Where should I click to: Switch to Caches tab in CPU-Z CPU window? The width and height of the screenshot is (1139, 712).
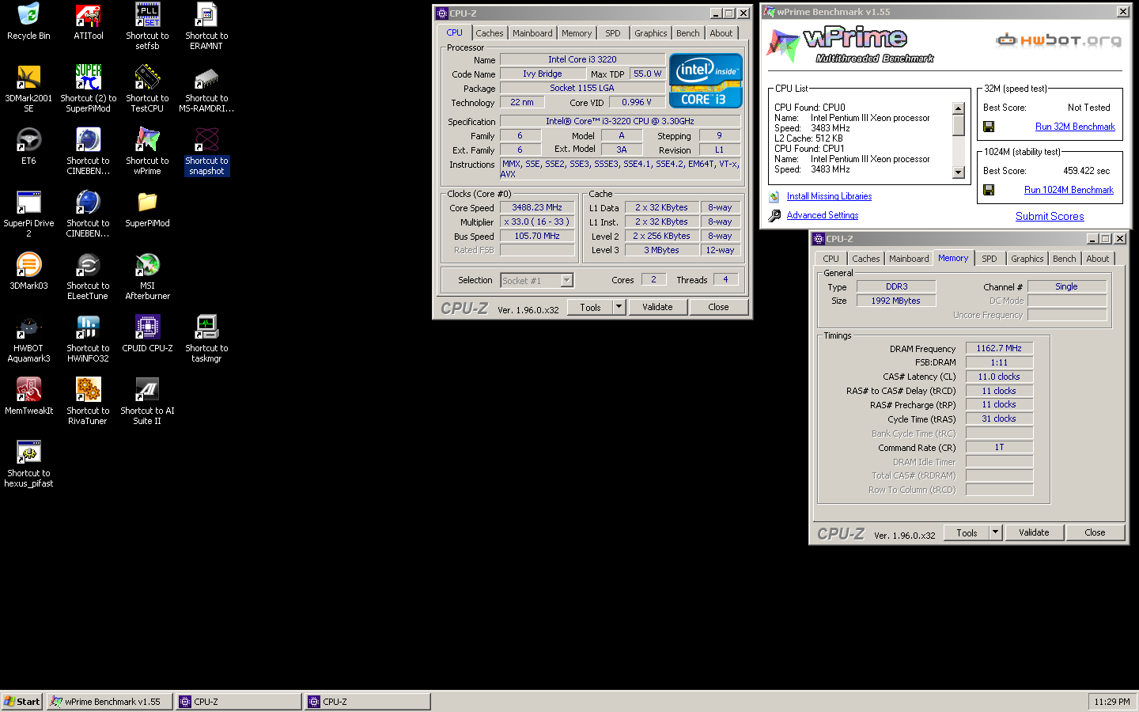tap(490, 33)
